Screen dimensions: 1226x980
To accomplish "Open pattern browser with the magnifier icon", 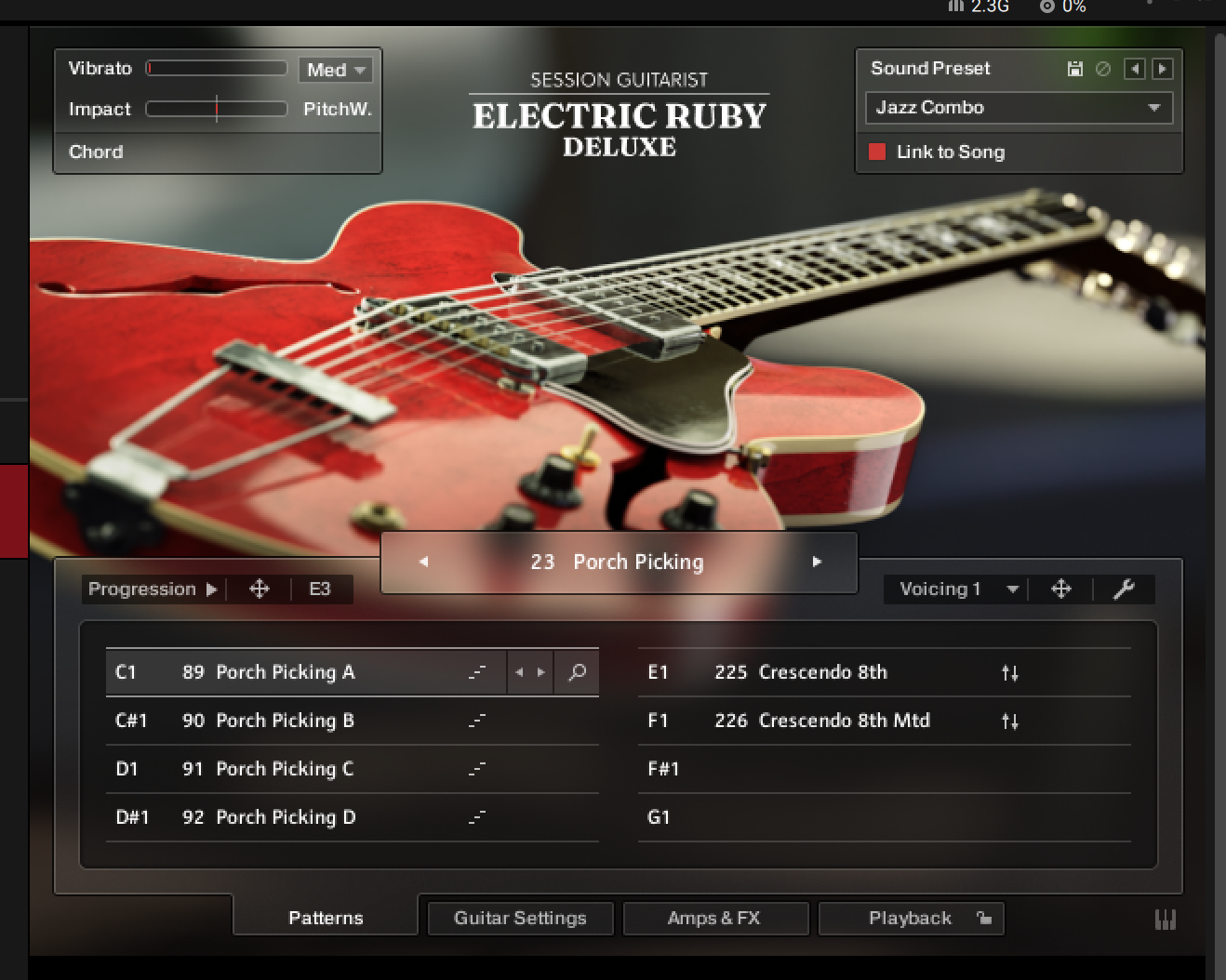I will click(577, 672).
